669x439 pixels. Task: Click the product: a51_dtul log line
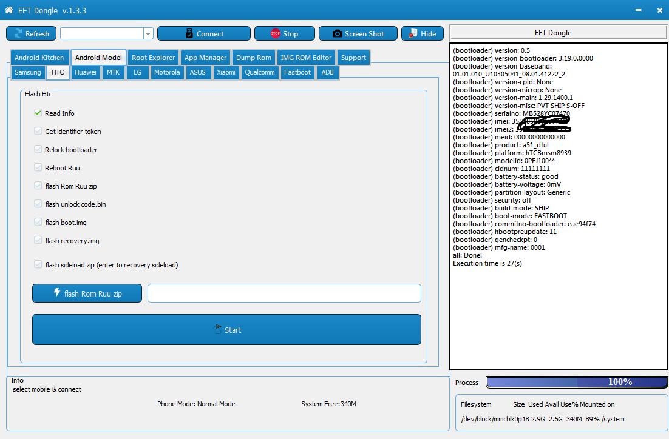point(500,145)
